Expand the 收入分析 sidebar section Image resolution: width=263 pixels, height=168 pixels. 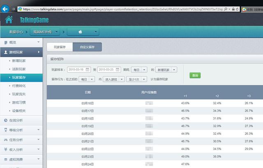[x=38, y=149]
